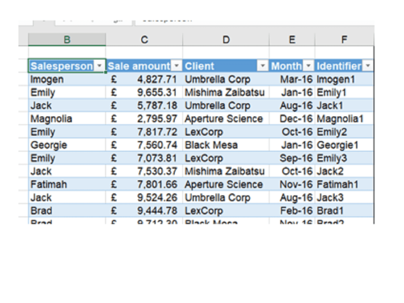Open the Month filter dropdown
Screen dimensions: 404x303
[x=308, y=66]
